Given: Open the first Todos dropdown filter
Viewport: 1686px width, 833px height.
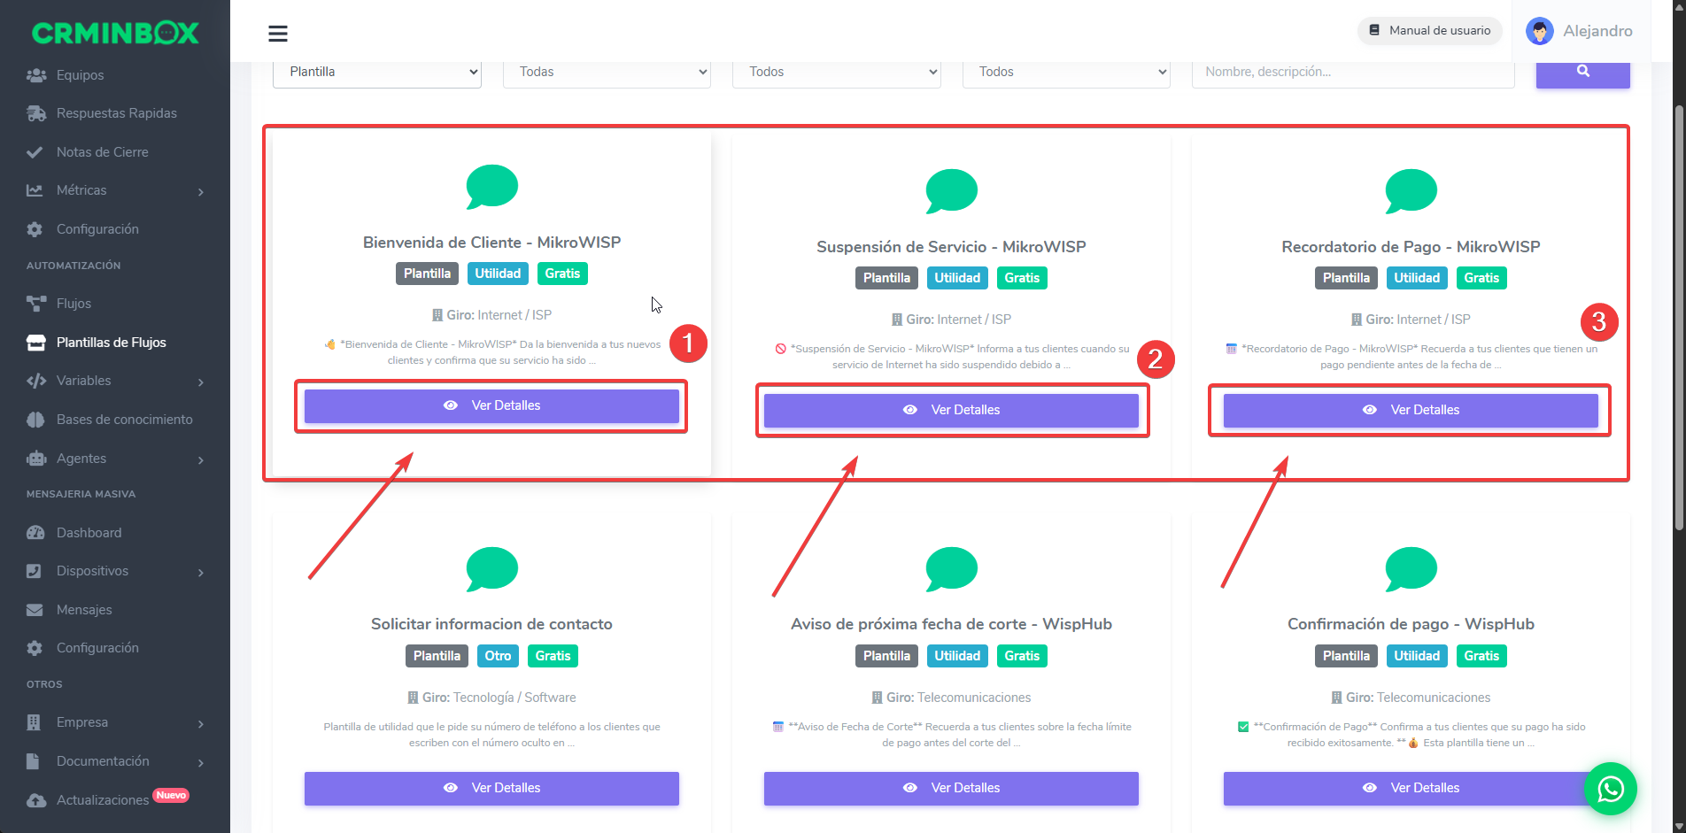Looking at the screenshot, I should [x=836, y=73].
